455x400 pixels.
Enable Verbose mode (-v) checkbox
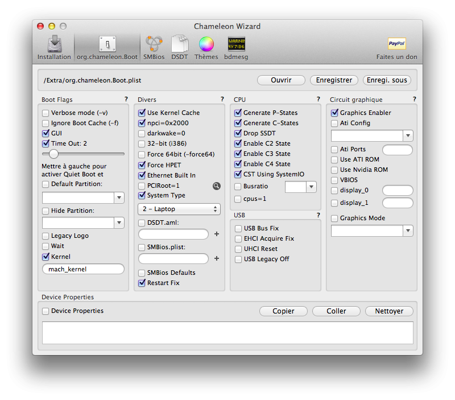click(x=45, y=113)
